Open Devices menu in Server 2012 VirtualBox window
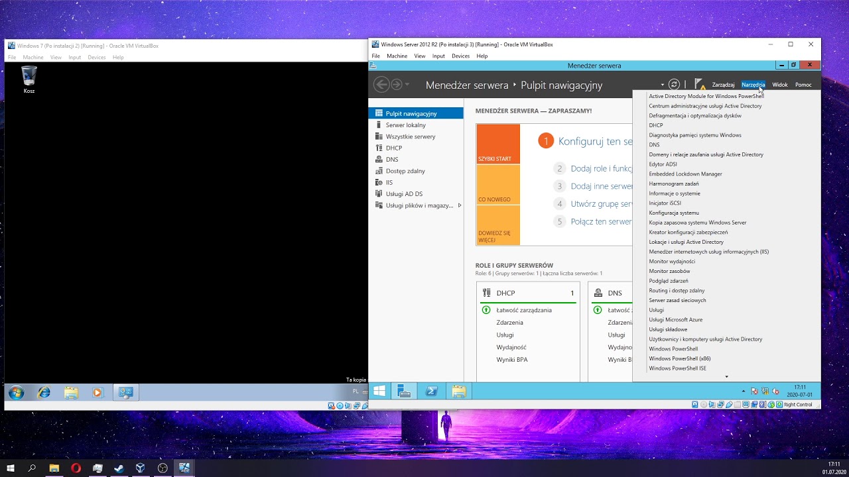 [461, 56]
